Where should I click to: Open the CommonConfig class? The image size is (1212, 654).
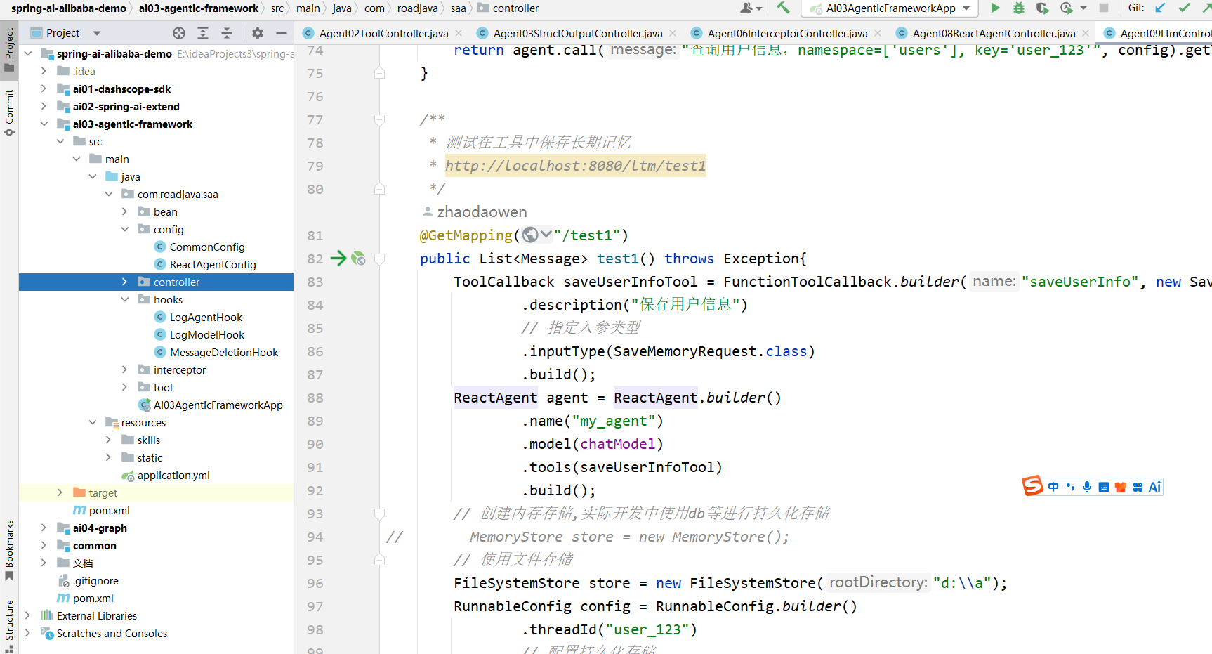point(207,247)
